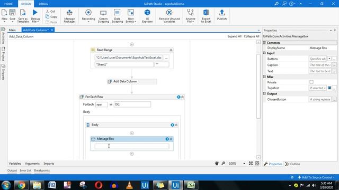This screenshot has width=339, height=190.
Task: Add activity below Message Box
Action: (x=132, y=154)
